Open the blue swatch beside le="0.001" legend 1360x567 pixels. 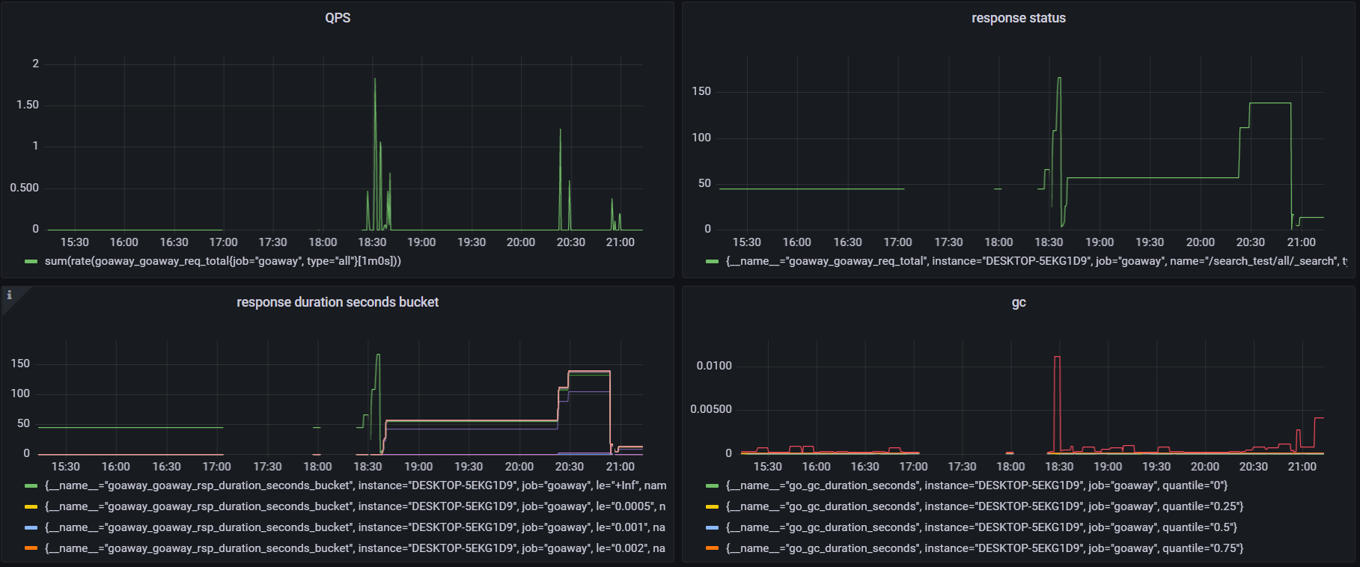(x=31, y=528)
